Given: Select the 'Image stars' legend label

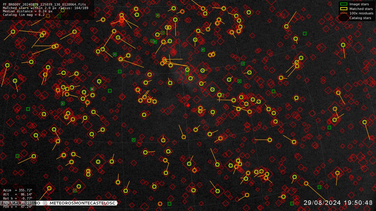Looking at the screenshot, I should click(359, 4).
